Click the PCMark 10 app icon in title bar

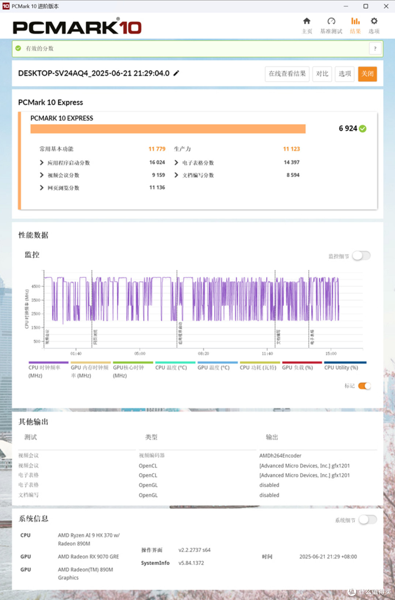pos(6,6)
